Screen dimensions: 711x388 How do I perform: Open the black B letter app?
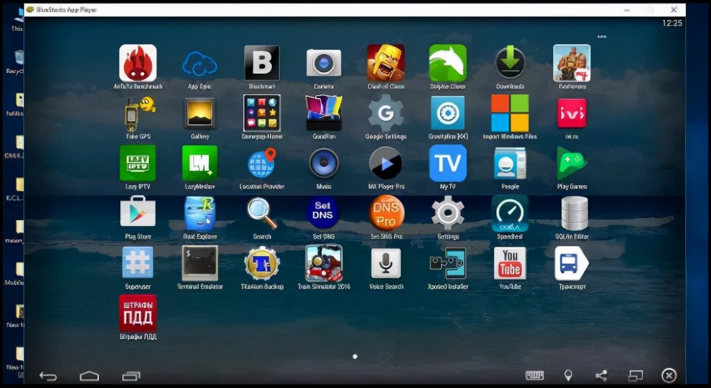tap(262, 63)
